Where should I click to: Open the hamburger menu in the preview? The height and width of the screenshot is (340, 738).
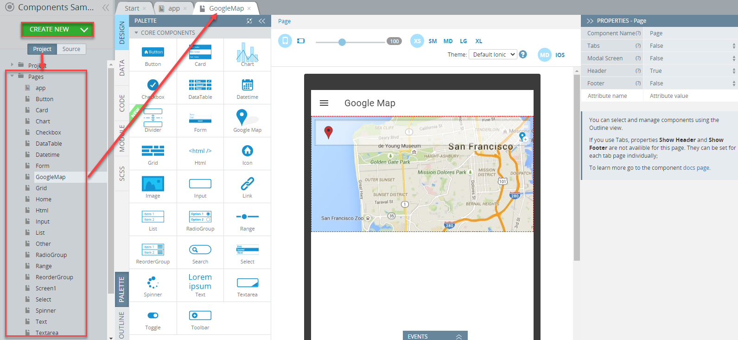coord(324,103)
